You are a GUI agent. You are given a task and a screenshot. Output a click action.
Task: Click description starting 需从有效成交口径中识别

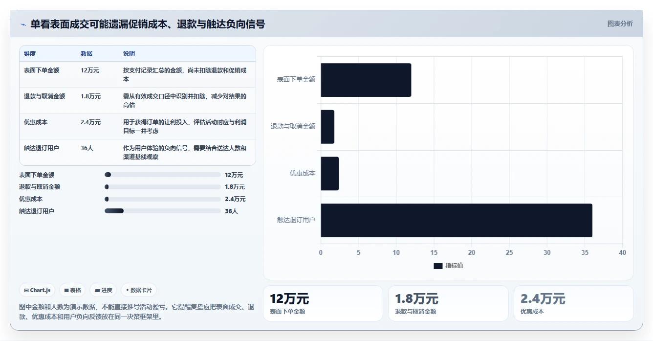[x=185, y=100]
